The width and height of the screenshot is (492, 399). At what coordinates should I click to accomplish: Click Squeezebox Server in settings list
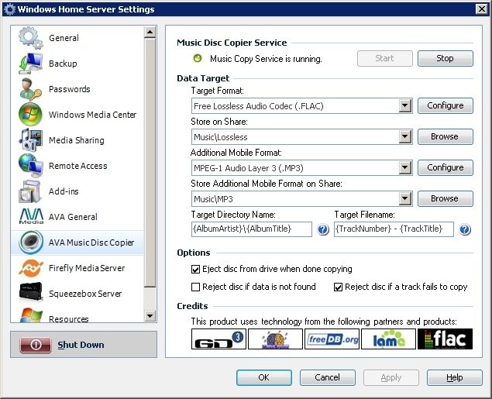coord(77,294)
